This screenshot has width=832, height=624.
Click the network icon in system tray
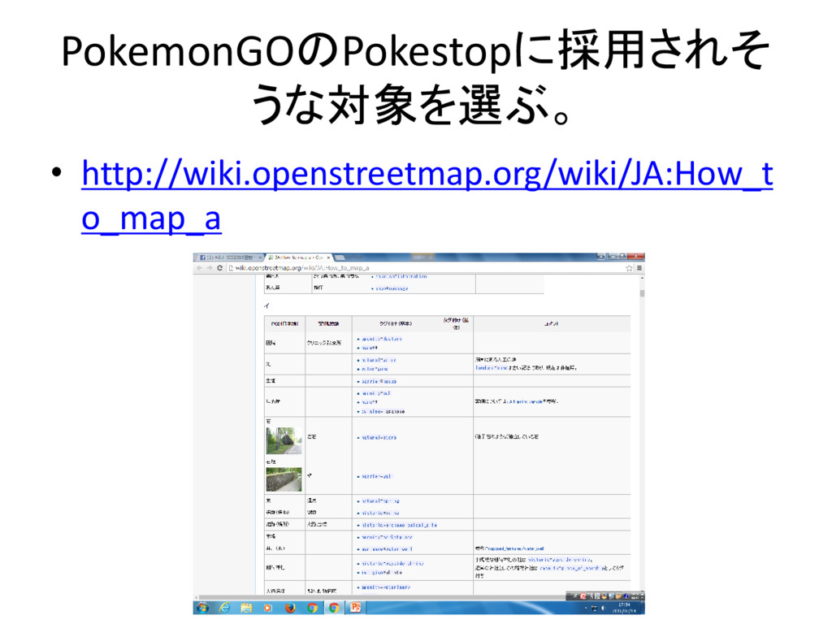click(x=594, y=608)
